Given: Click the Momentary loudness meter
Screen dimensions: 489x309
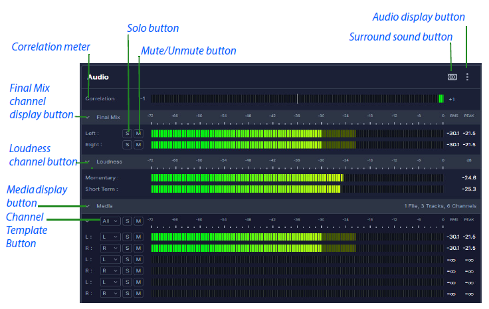Looking at the screenshot, I should pyautogui.click(x=297, y=177).
